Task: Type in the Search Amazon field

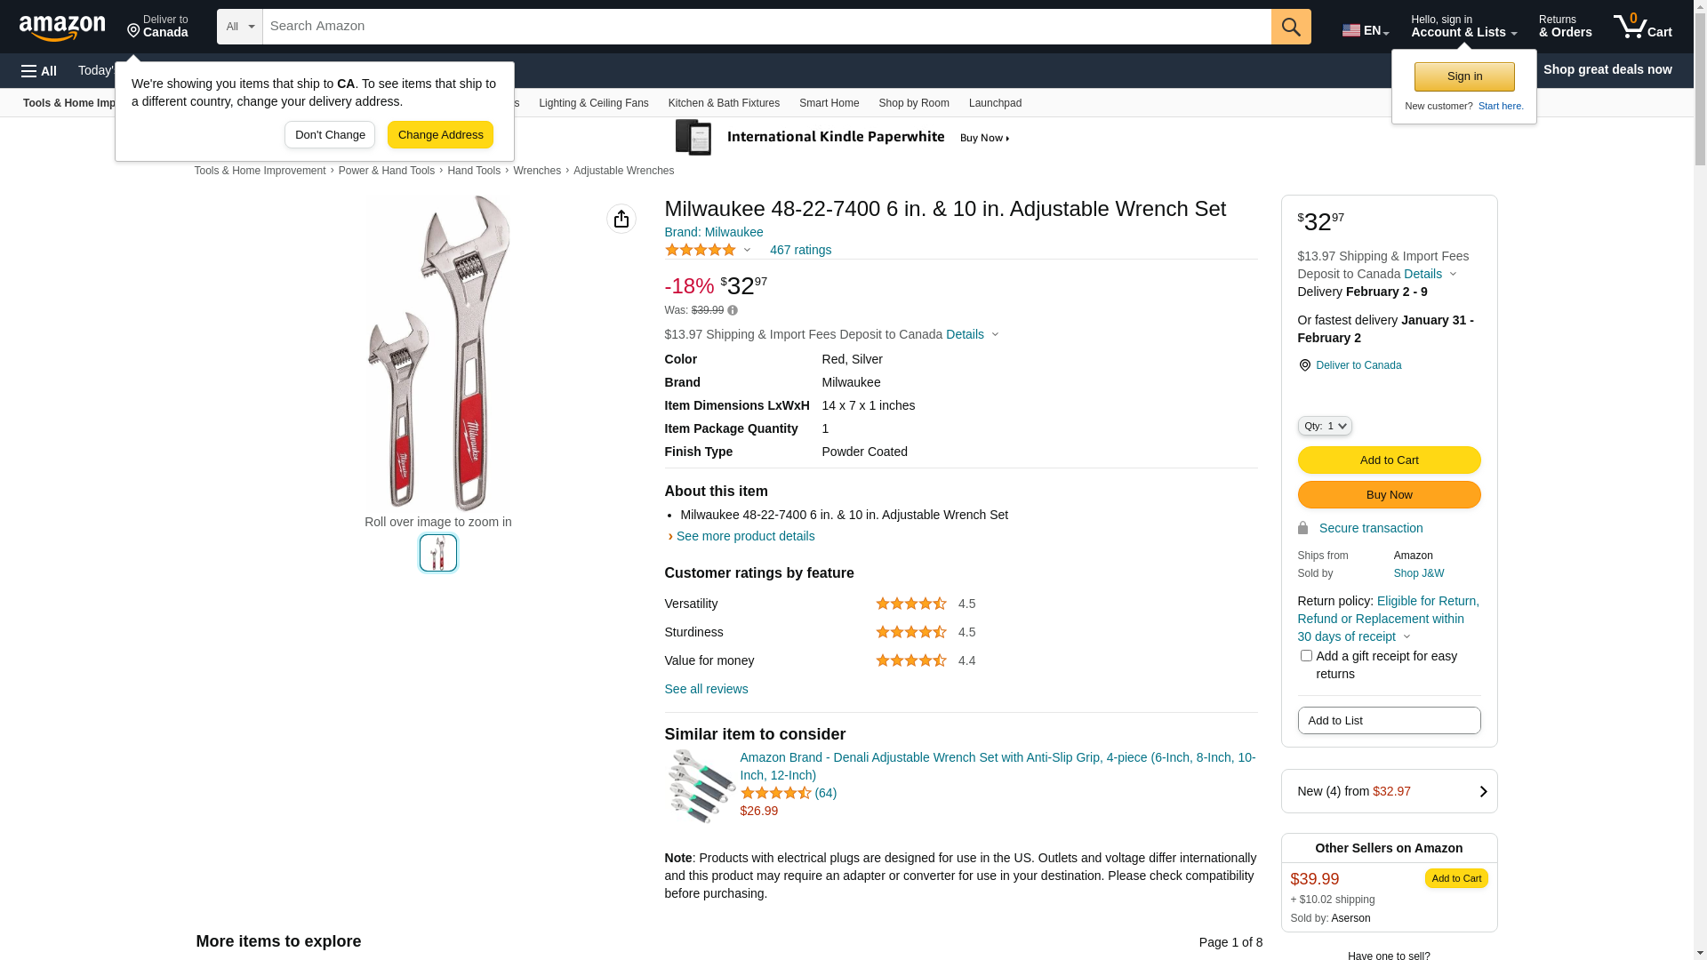Action: click(x=766, y=27)
